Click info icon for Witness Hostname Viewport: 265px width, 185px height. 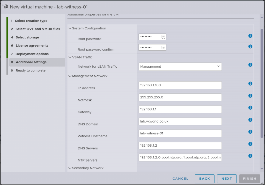click(x=250, y=132)
